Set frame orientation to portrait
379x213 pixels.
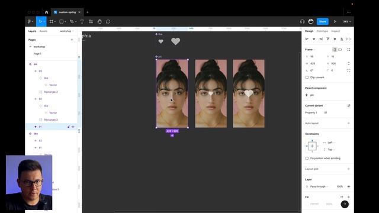click(335, 50)
